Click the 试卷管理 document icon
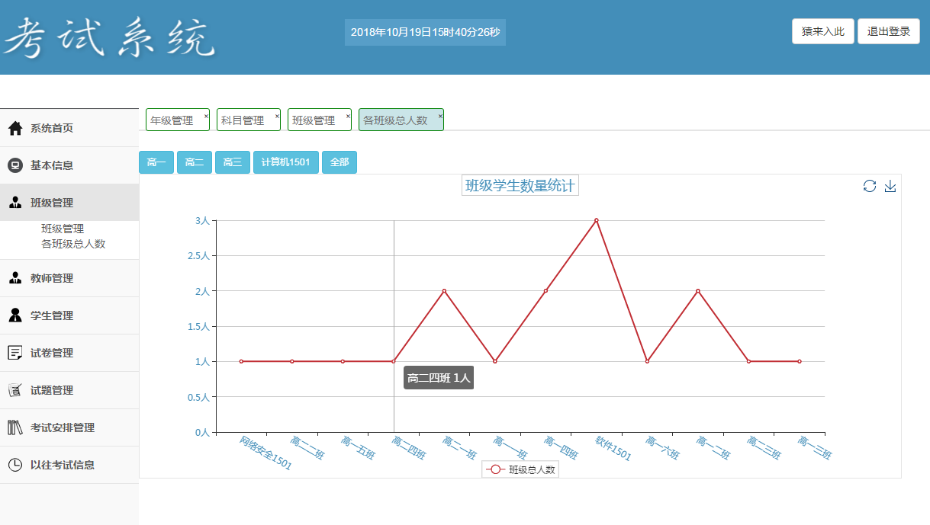 pos(14,353)
